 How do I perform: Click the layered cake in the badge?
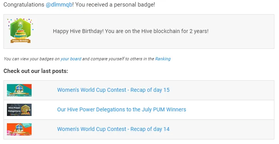coord(21,34)
